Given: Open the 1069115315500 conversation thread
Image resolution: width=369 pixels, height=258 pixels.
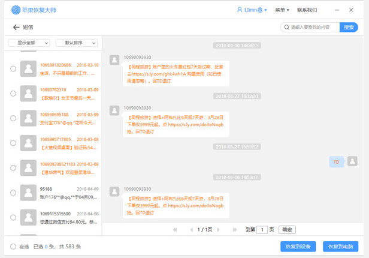Looking at the screenshot, I should [x=60, y=217].
